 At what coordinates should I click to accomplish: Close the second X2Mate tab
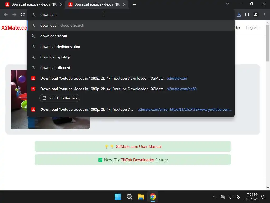coord(124,4)
